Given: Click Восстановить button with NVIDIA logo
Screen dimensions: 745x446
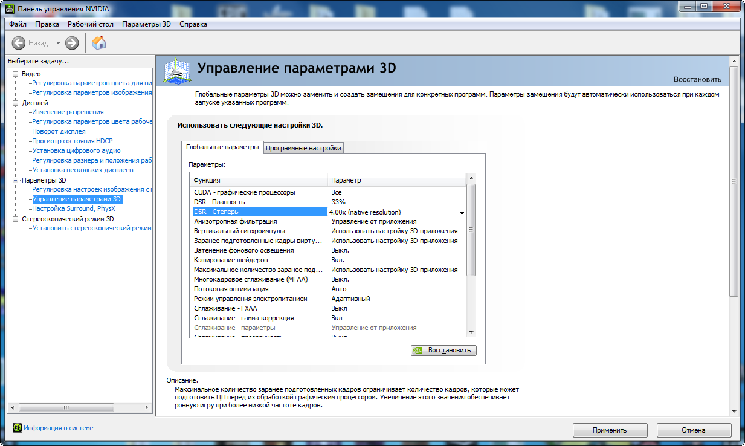Looking at the screenshot, I should pyautogui.click(x=443, y=351).
